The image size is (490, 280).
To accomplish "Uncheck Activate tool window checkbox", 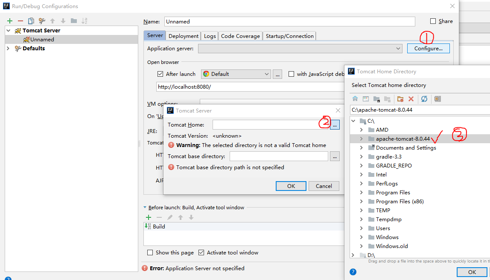I will pyautogui.click(x=201, y=253).
